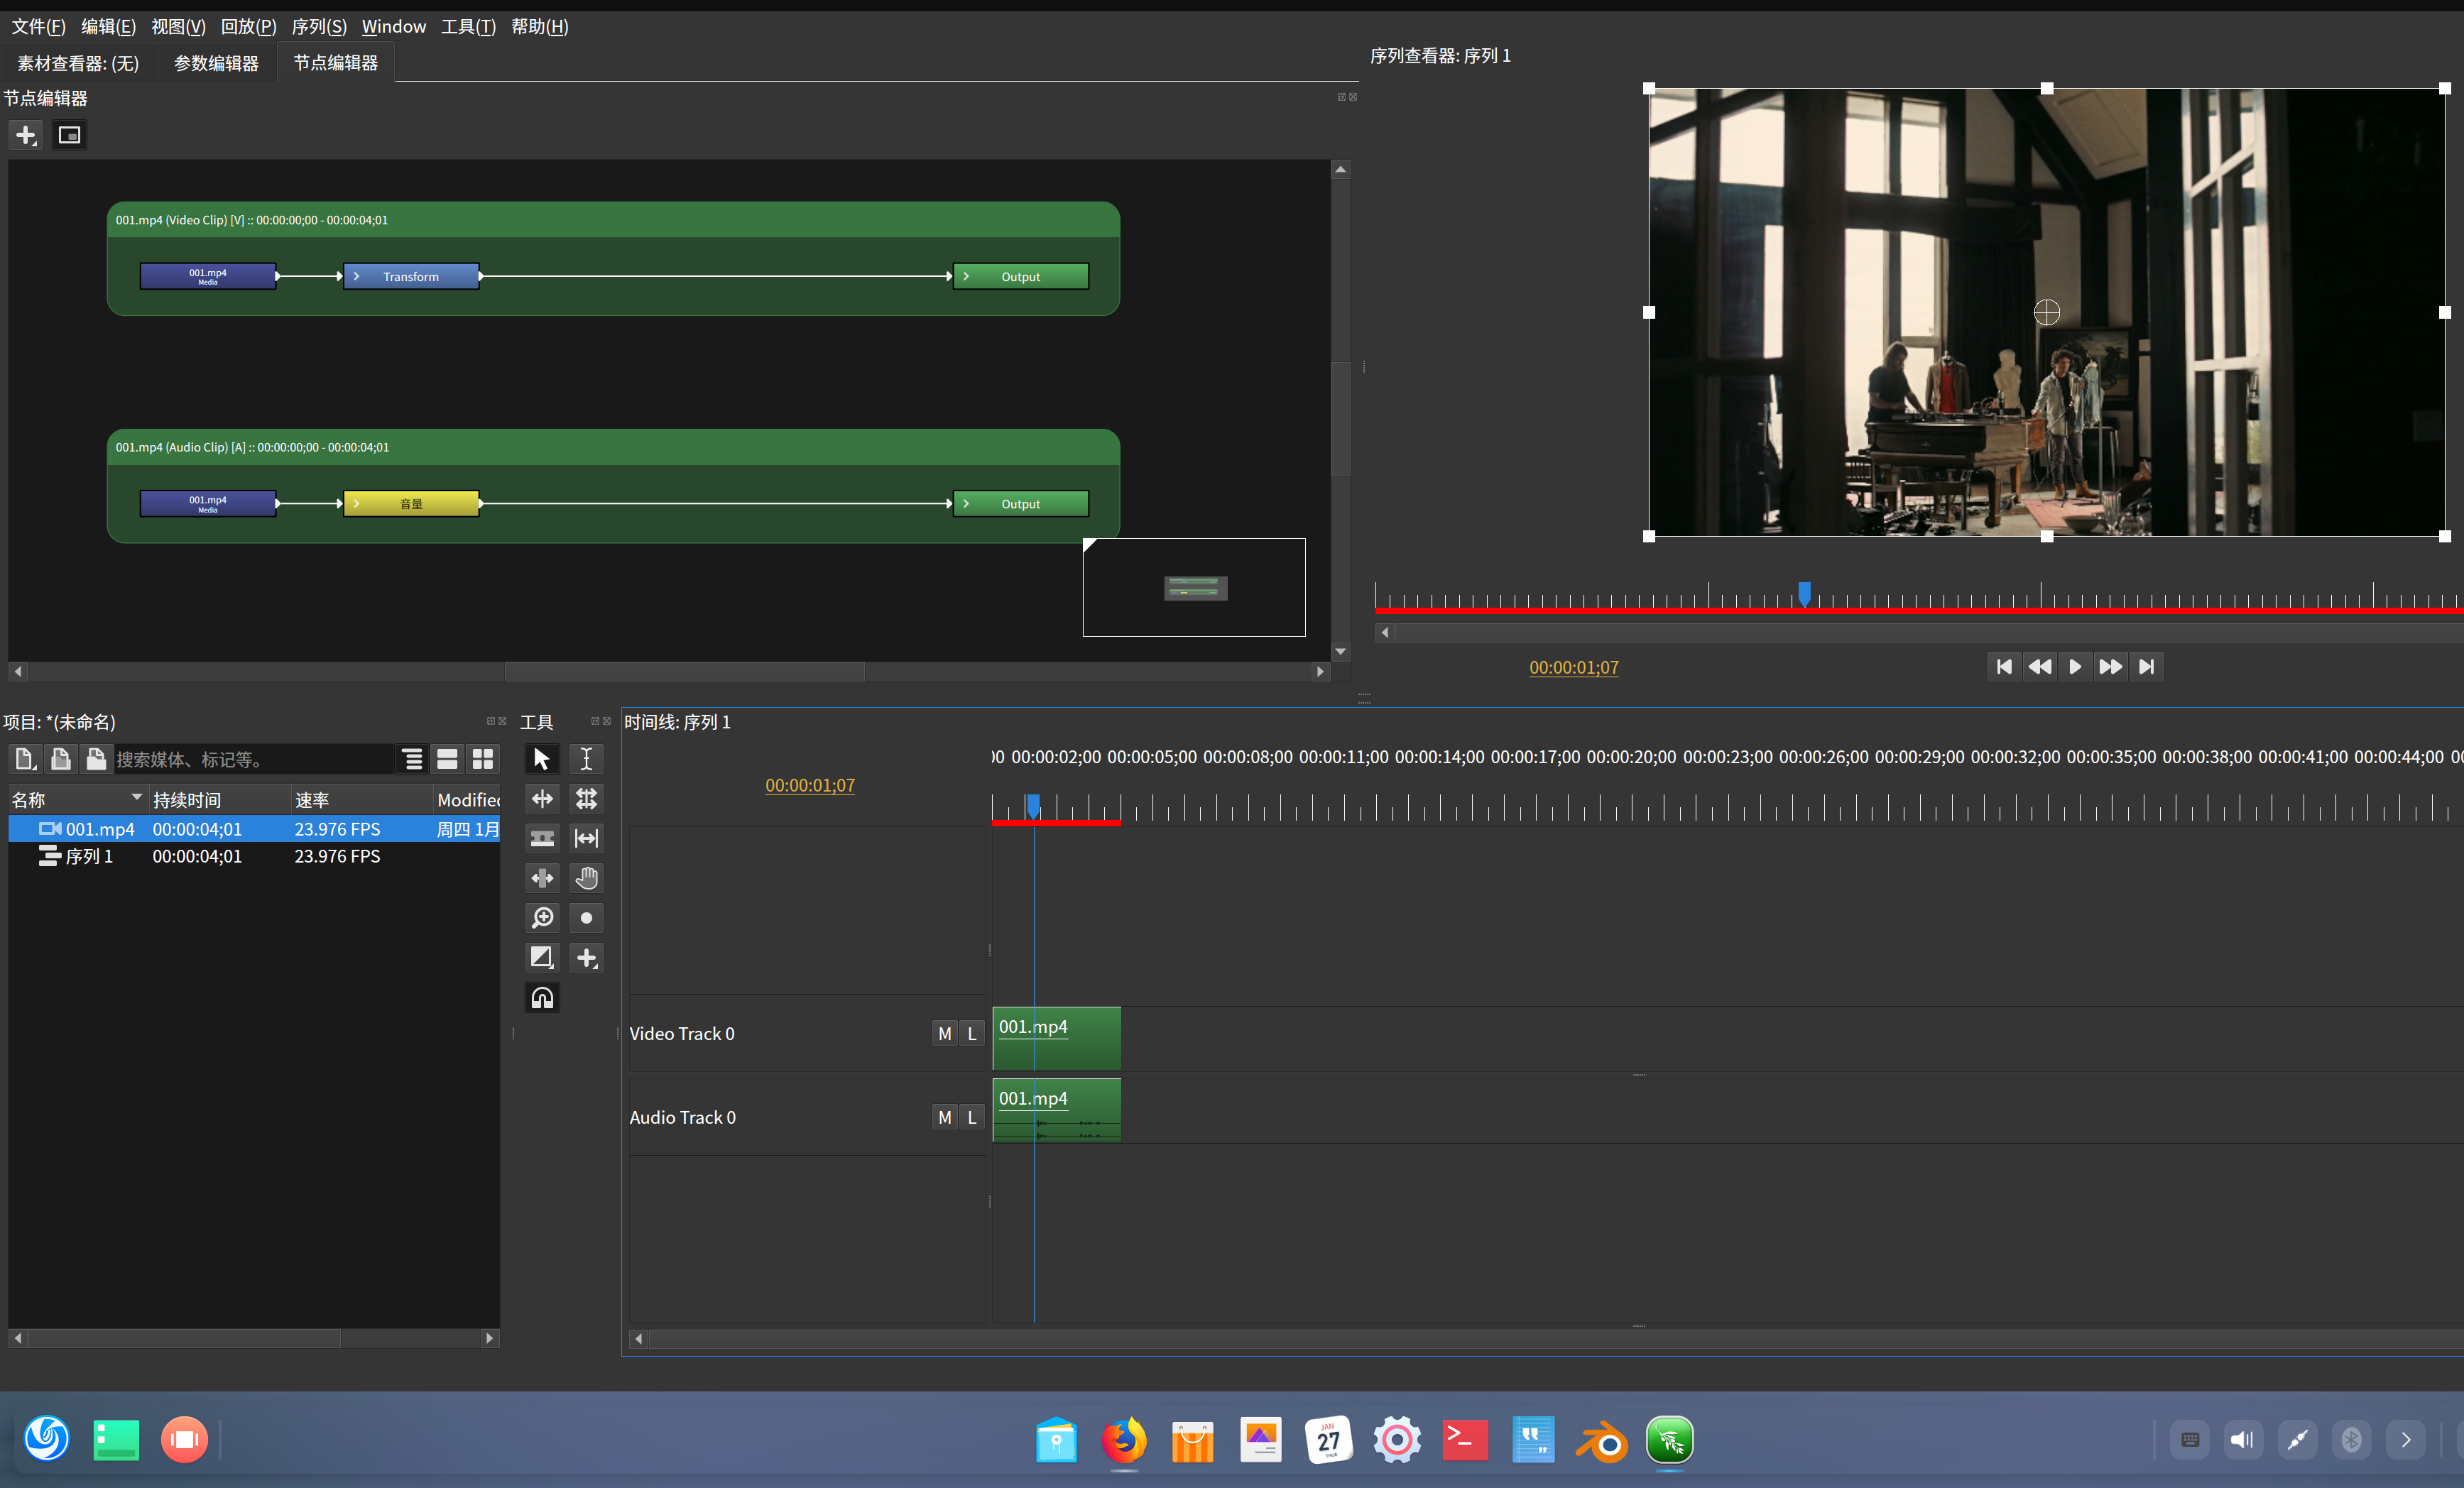Open the 序列(S) menu

pyautogui.click(x=318, y=26)
